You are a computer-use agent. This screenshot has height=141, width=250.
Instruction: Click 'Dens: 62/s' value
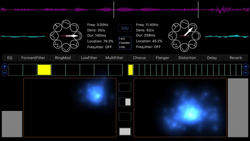point(145,30)
